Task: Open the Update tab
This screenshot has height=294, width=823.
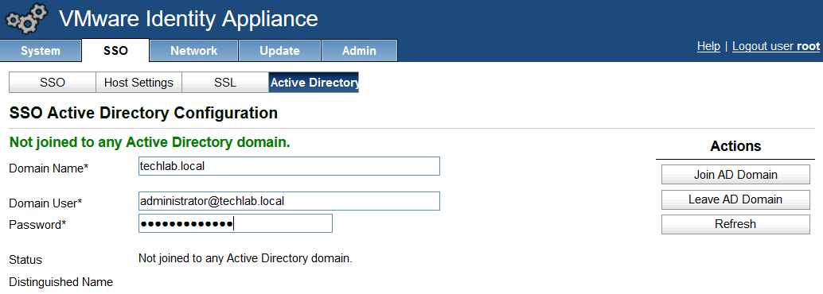Action: [279, 51]
